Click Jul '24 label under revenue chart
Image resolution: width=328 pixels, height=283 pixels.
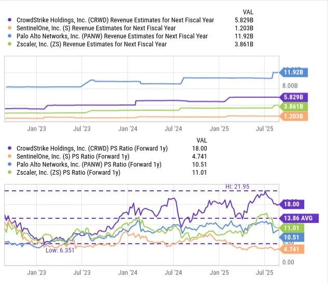(173, 129)
